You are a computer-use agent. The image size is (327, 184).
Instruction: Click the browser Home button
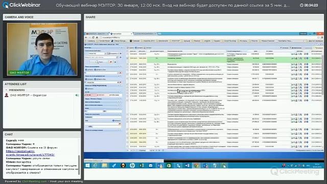click(97, 37)
